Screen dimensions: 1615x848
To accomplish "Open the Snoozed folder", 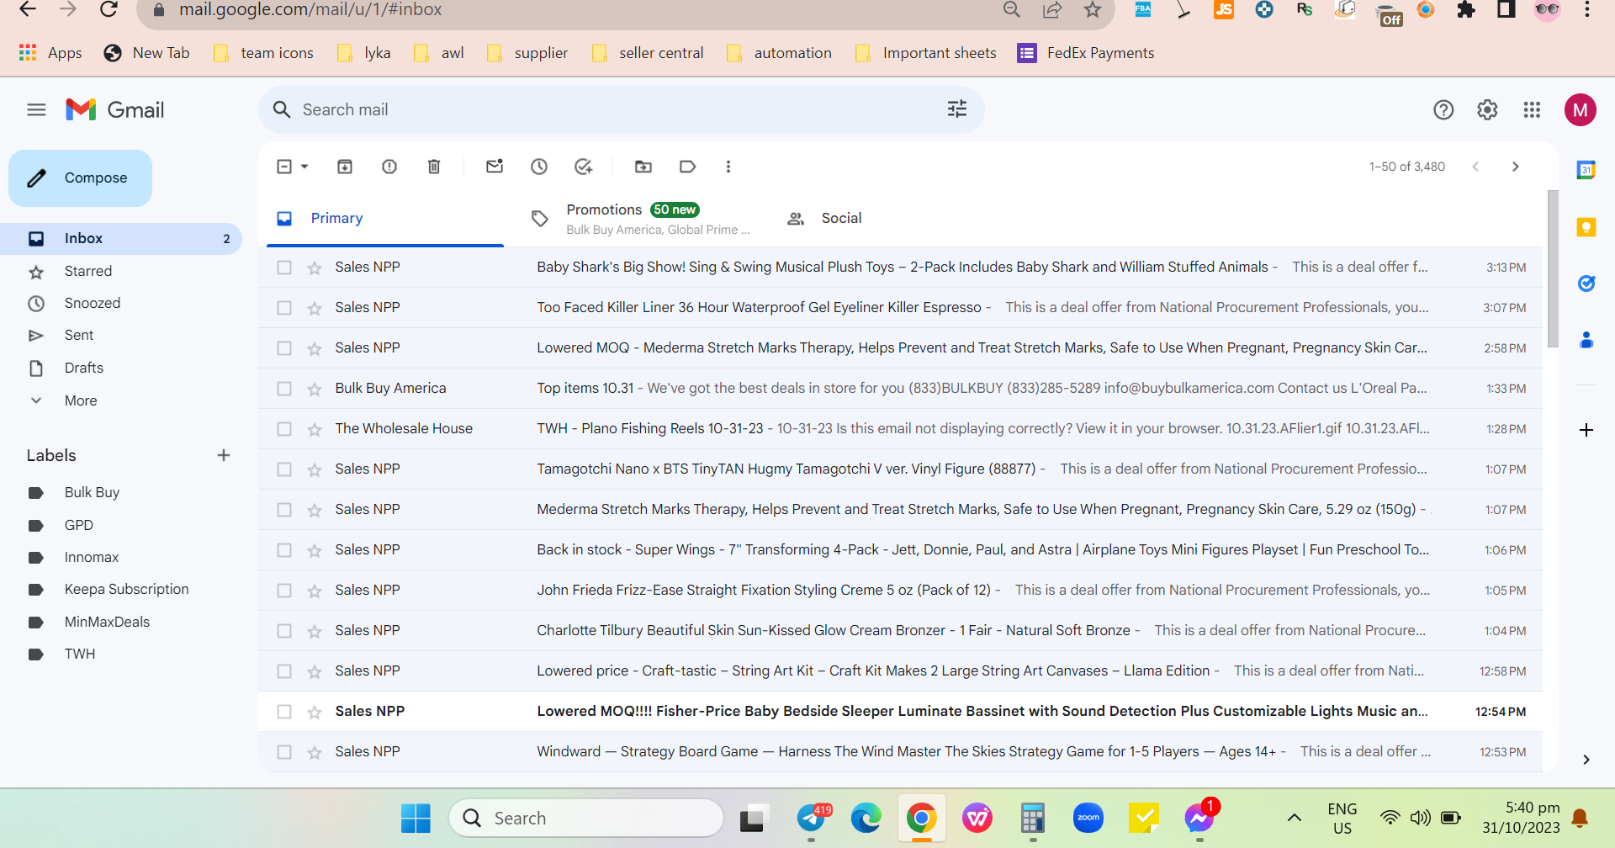I will coord(93,303).
